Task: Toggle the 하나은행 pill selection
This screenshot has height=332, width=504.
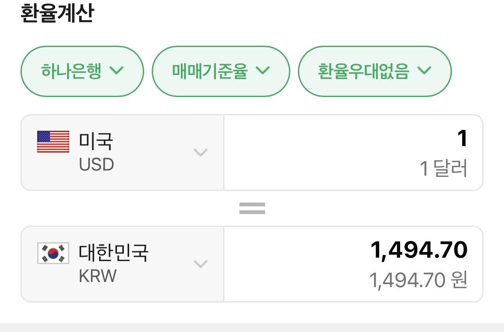Action: pyautogui.click(x=82, y=71)
